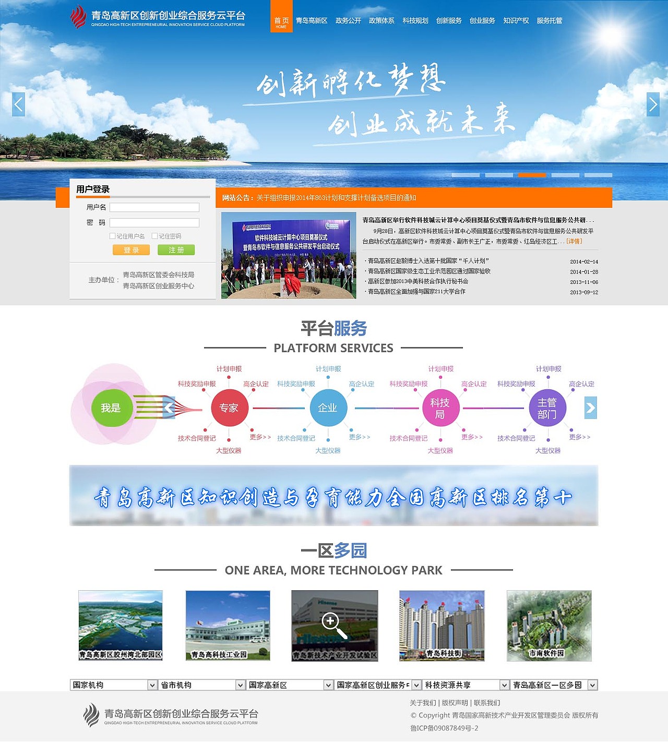Select the 知识产权 menu item

pos(516,21)
